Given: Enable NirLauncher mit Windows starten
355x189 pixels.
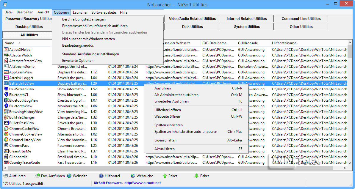Looking at the screenshot, I should tap(88, 39).
